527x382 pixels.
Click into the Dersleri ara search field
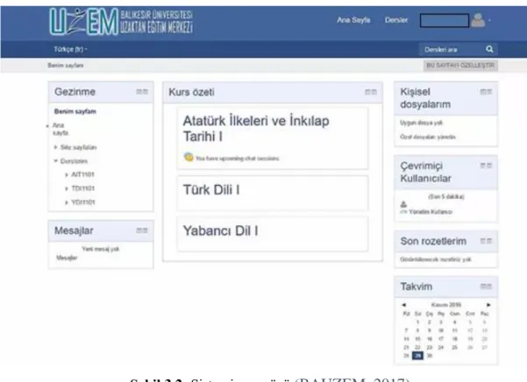pyautogui.click(x=452, y=49)
